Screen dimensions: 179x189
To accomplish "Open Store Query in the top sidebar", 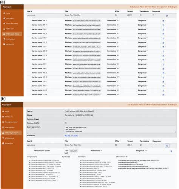I will [x=10, y=18].
